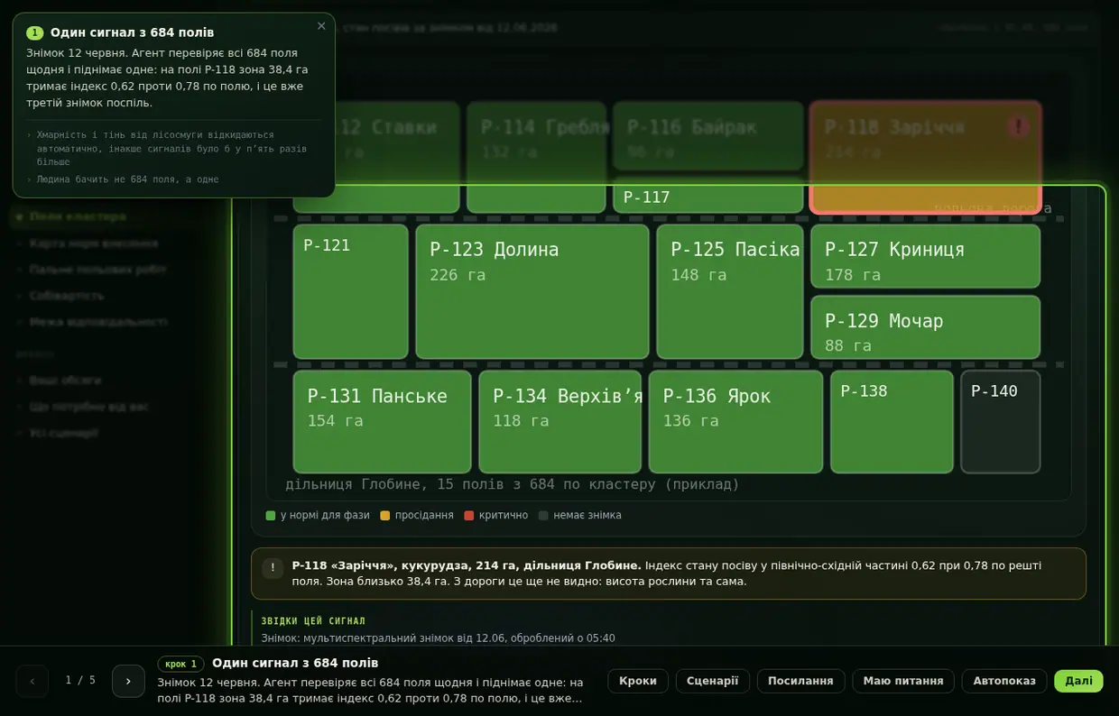Screen dimensions: 1119x716
Task: Select field tile P-136 Ярок
Action: coord(736,422)
